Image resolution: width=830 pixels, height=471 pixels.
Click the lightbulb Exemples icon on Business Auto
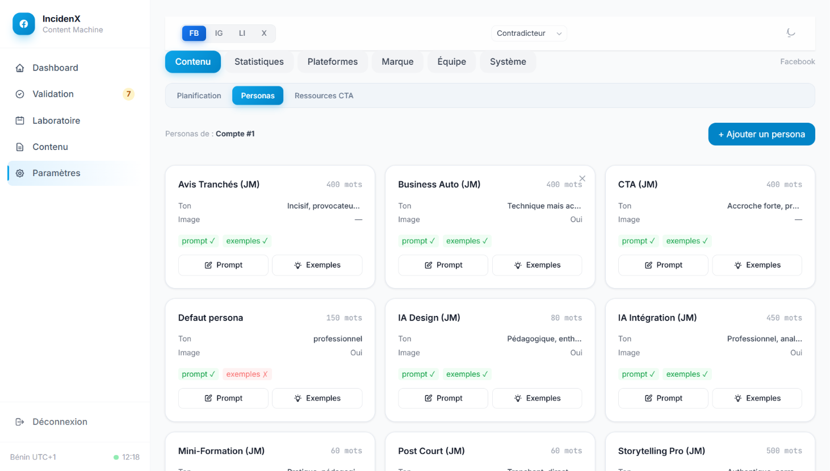(518, 265)
